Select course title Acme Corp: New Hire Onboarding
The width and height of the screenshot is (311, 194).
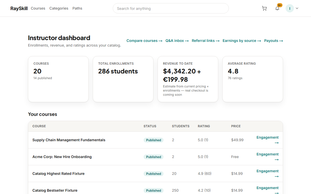pyautogui.click(x=62, y=157)
